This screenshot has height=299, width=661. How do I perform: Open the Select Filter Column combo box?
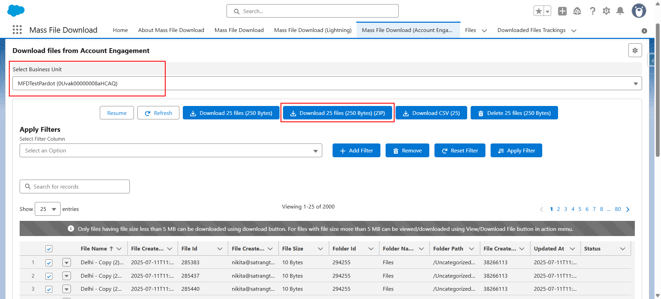pyautogui.click(x=171, y=150)
